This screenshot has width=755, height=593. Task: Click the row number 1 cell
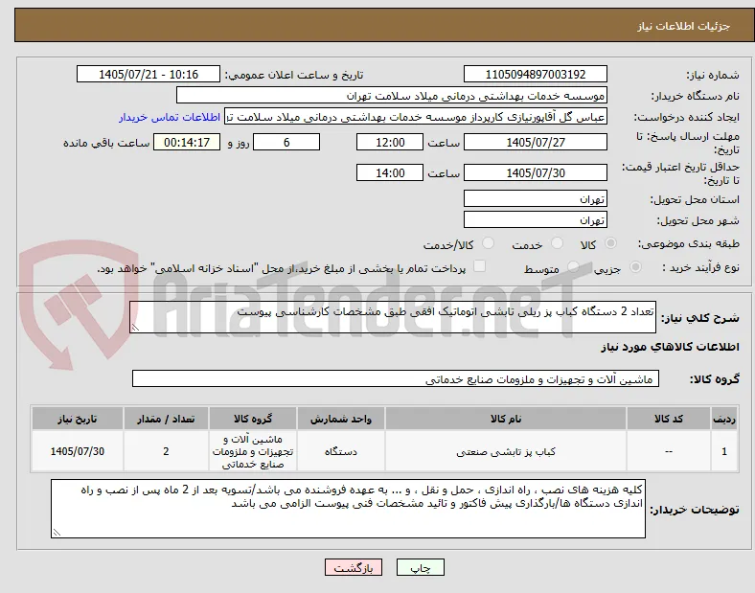coord(724,451)
